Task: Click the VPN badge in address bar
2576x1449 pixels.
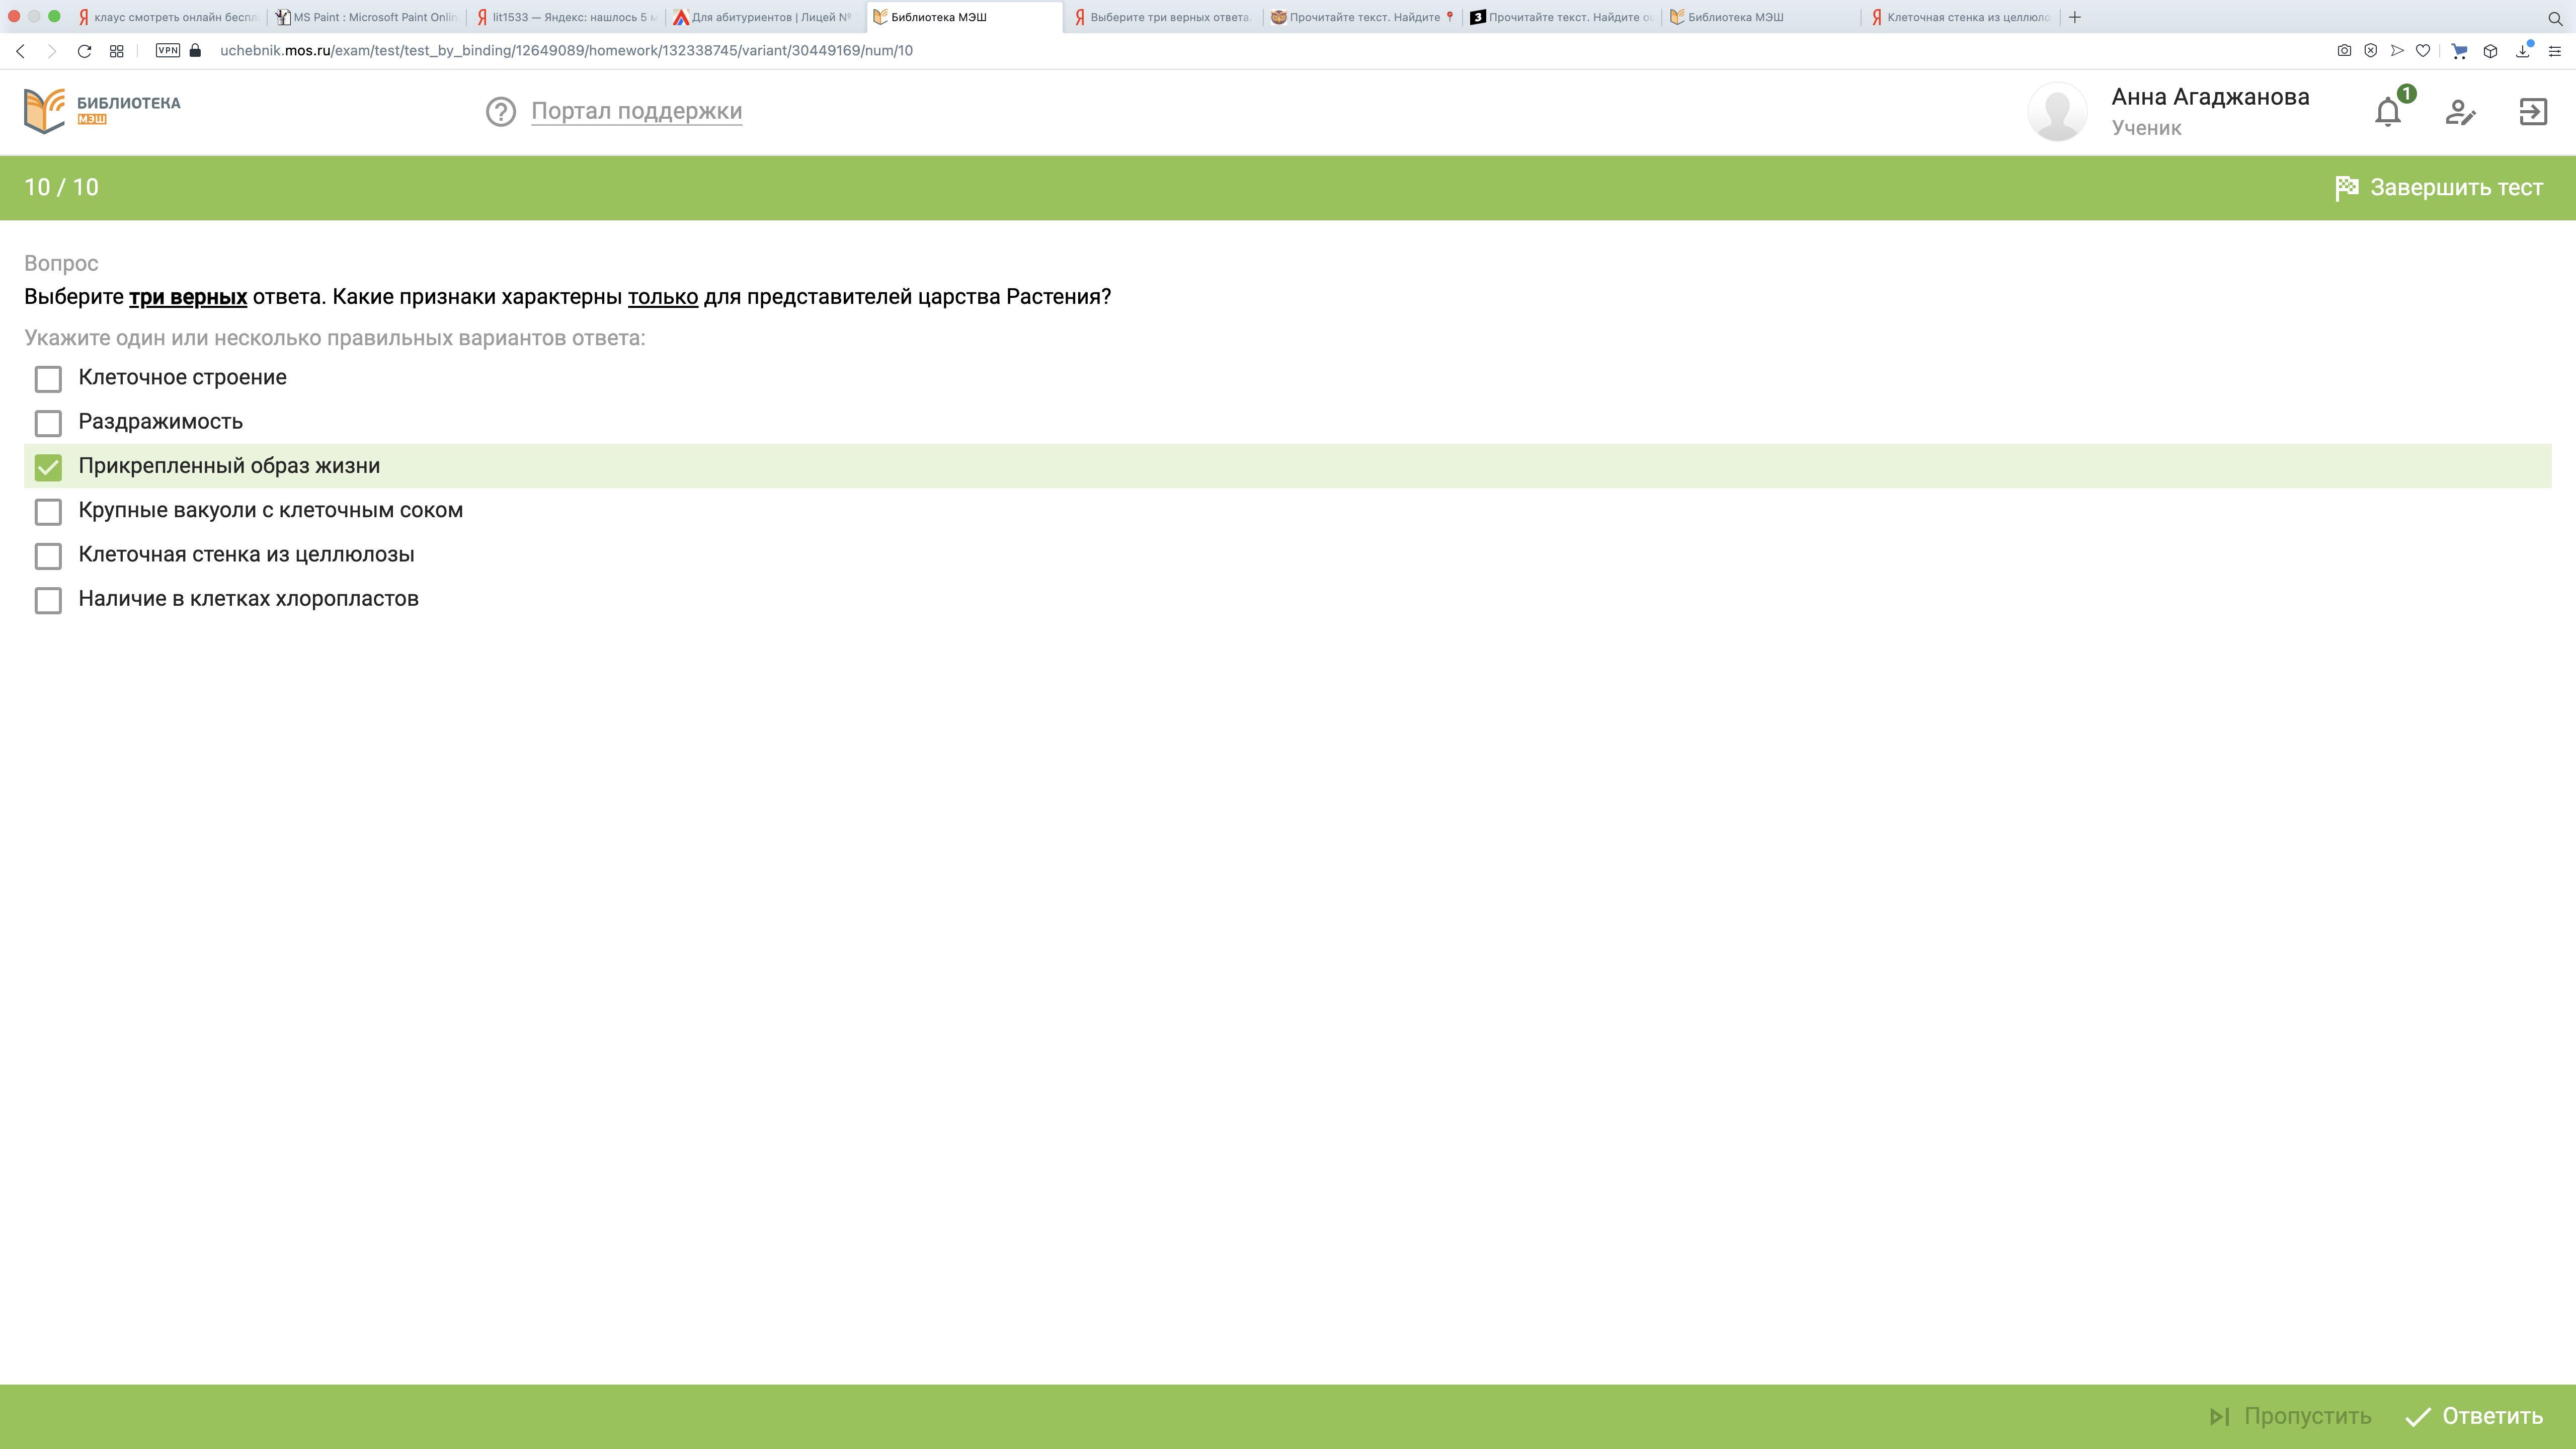Action: click(x=168, y=51)
